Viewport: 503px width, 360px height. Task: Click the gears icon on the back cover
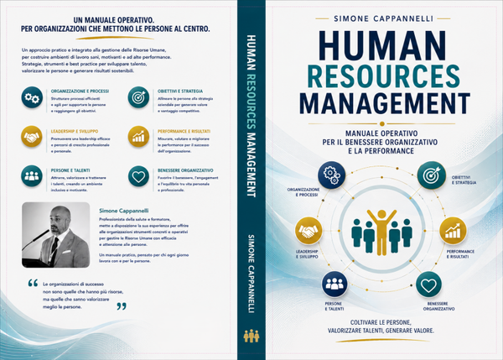coord(32,97)
